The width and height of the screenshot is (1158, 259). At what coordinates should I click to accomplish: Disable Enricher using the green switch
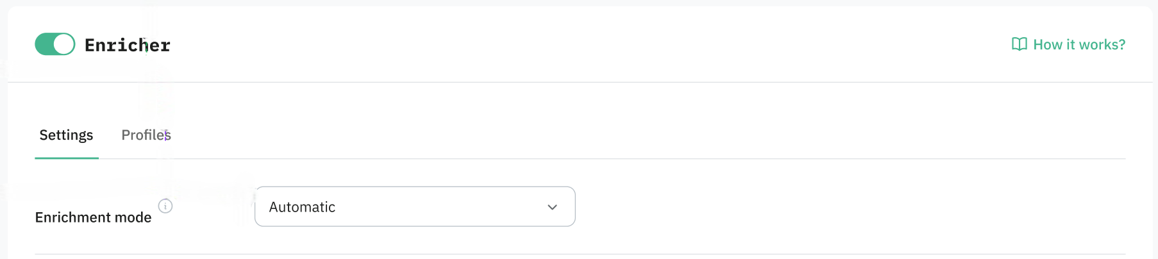coord(55,44)
